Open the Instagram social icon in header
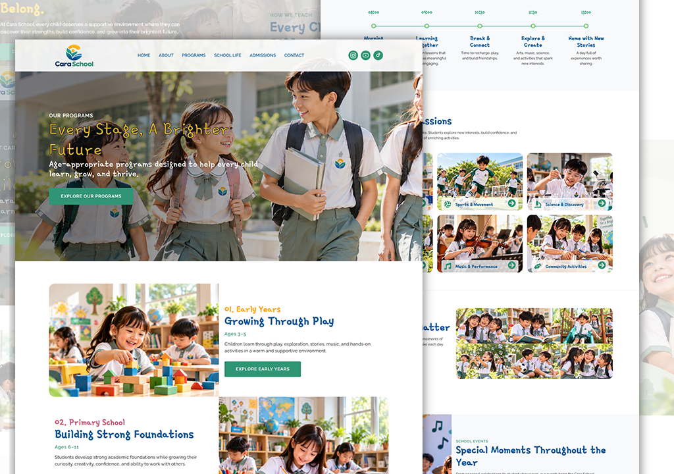The image size is (674, 474). click(353, 55)
